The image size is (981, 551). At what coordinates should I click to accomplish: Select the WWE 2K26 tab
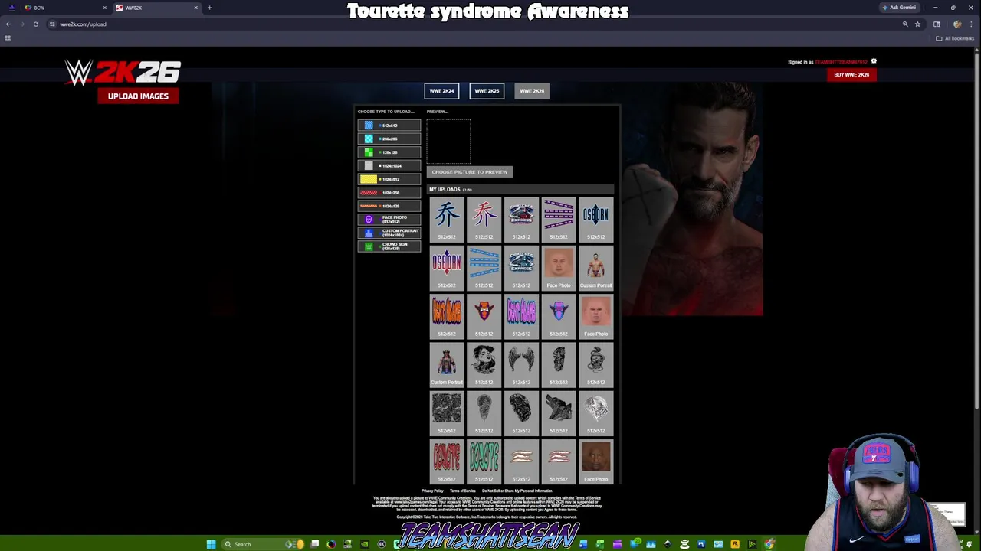532,91
